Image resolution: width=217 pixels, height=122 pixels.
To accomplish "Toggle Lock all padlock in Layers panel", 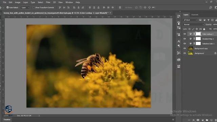I will pos(204,29).
